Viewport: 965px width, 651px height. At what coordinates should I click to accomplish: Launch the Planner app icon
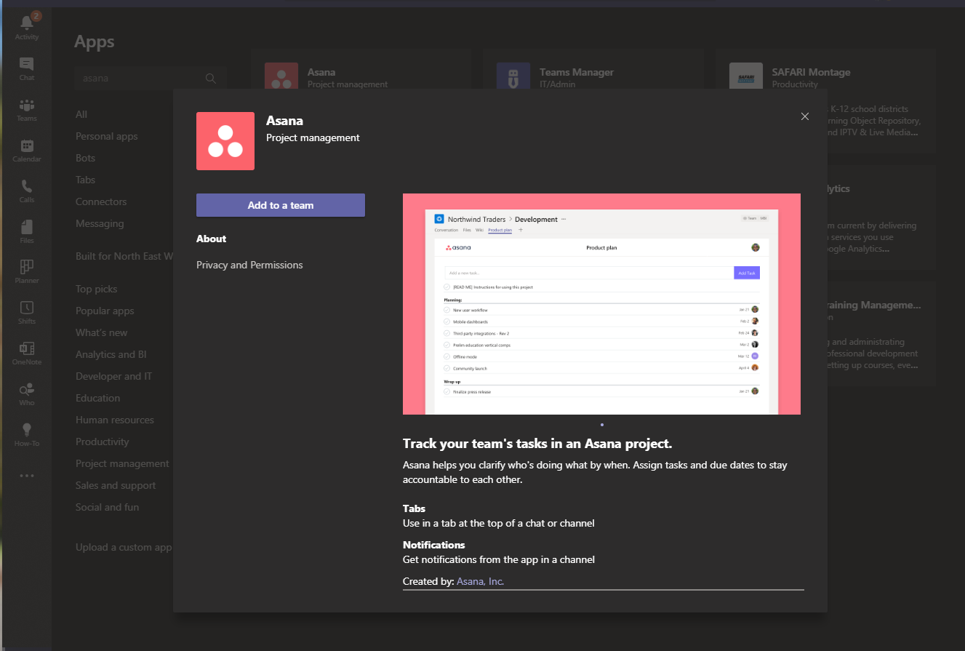click(x=26, y=270)
